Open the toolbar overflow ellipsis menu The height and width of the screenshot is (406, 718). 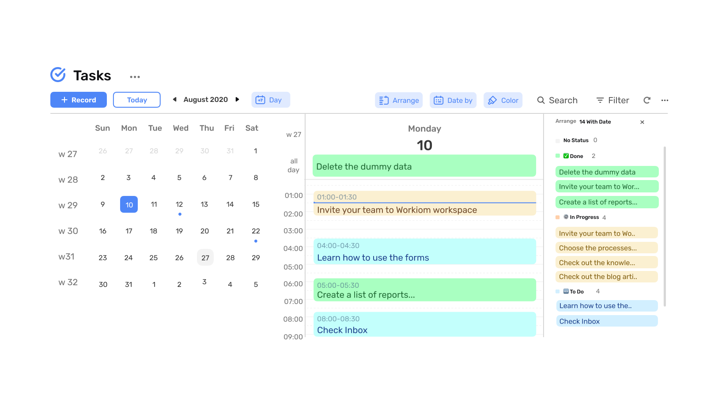[665, 100]
